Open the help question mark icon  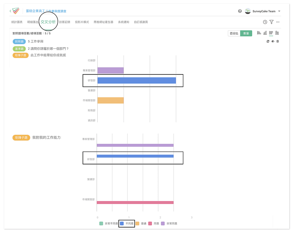click(240, 11)
